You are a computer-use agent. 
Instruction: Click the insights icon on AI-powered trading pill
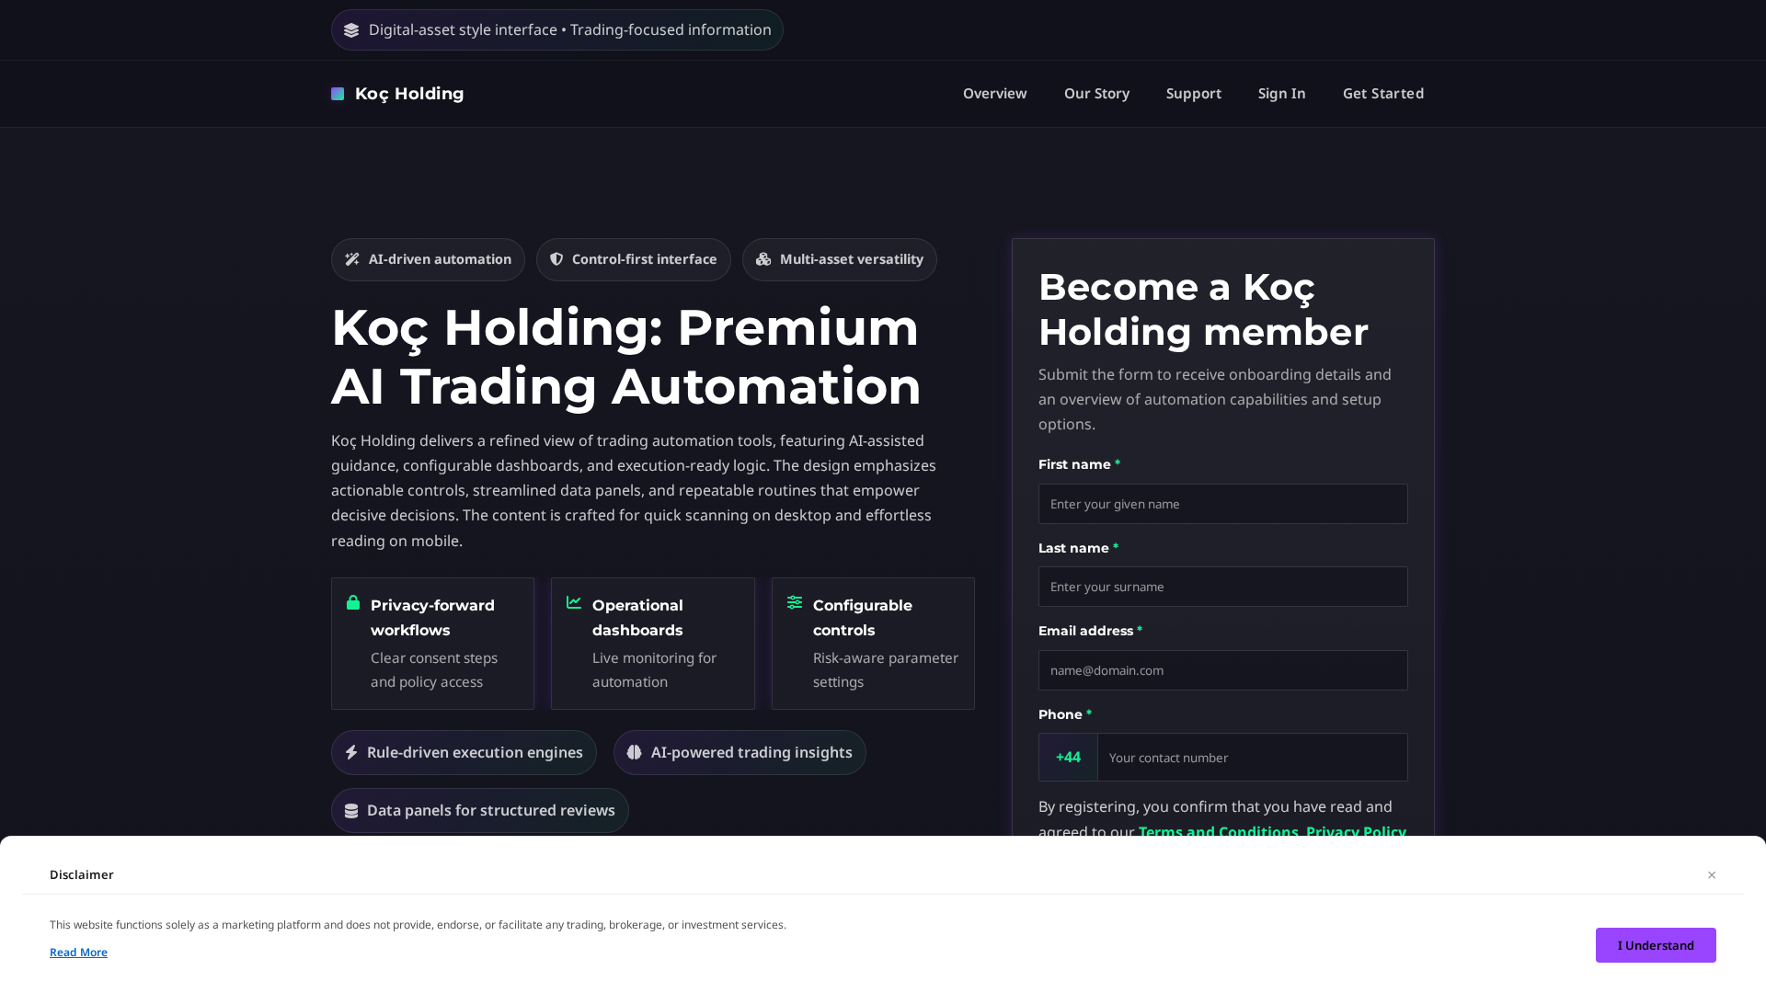[635, 752]
